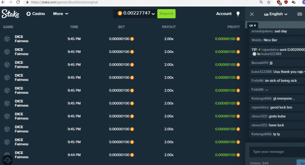
Task: Click rajamishra in the 'good luck bro' message
Action: click(260, 107)
